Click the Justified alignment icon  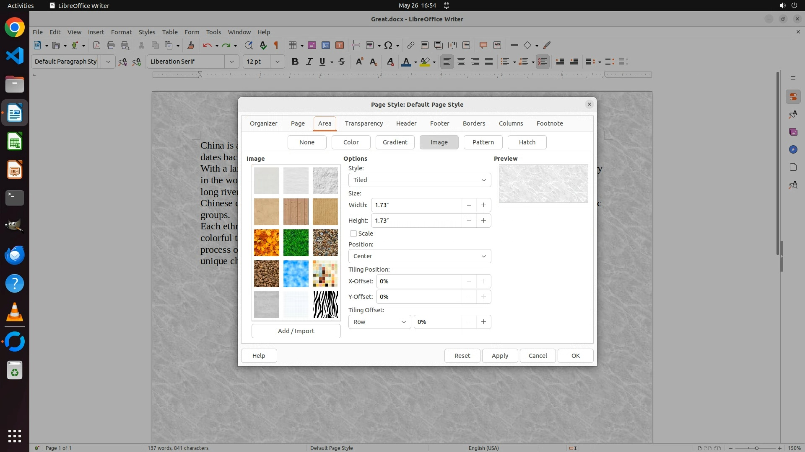tap(489, 62)
